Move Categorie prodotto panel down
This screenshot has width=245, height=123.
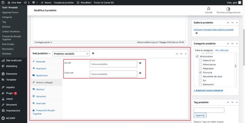232,44
